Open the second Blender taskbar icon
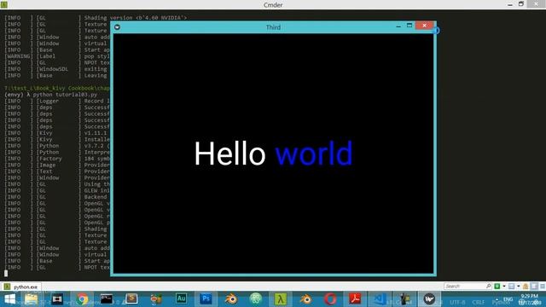 pyautogui.click(x=305, y=299)
